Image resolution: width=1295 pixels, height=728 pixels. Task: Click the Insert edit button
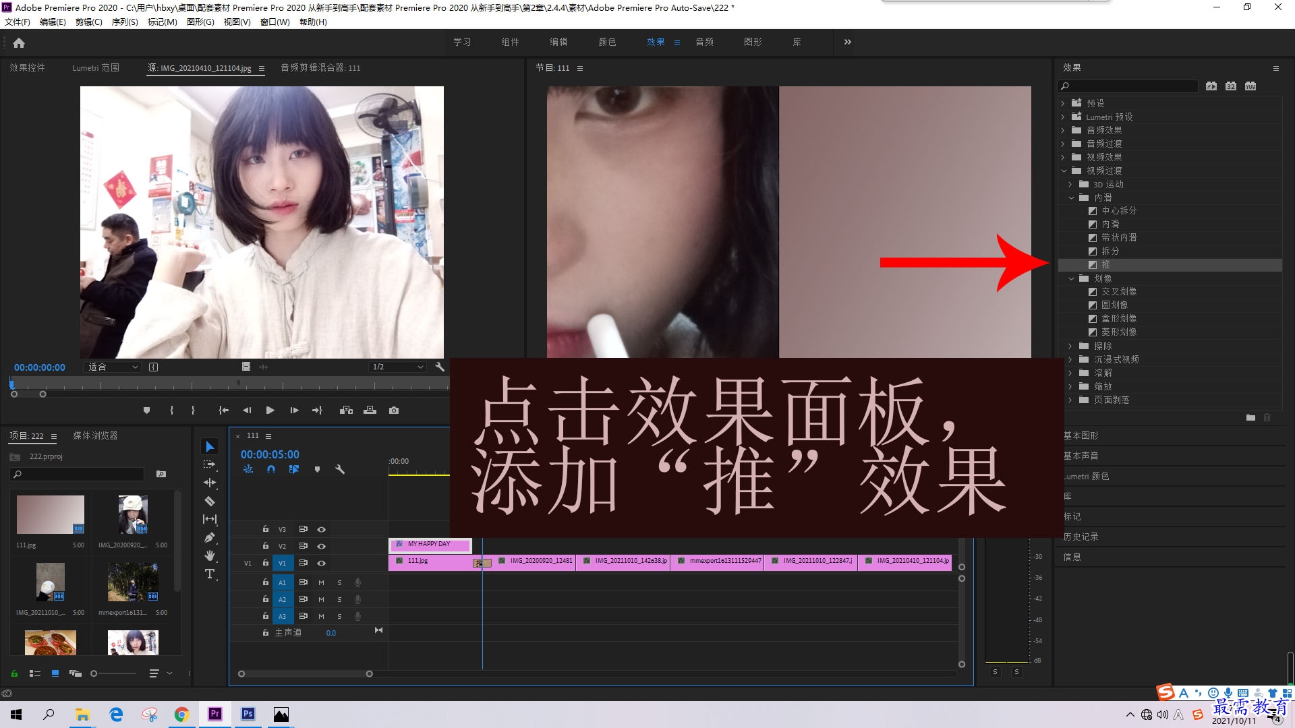[346, 410]
